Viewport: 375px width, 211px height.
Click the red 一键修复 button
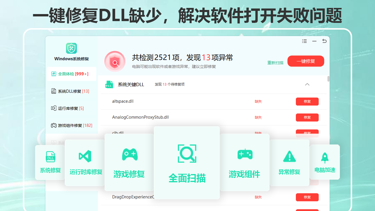pos(306,61)
